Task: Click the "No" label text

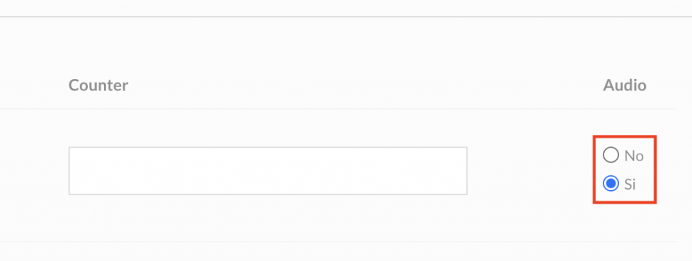Action: [634, 155]
